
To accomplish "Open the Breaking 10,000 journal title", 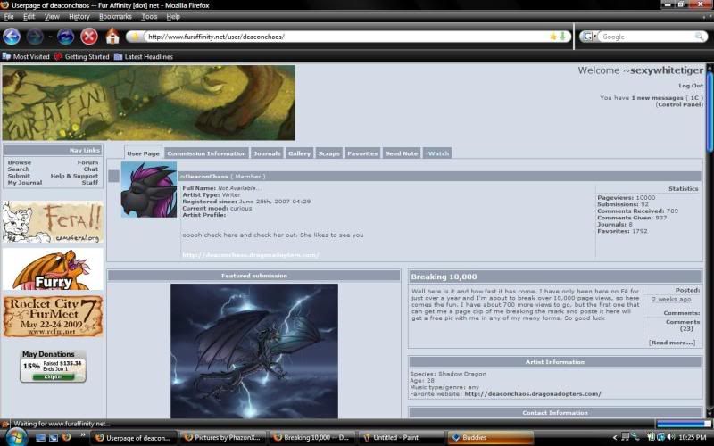I will [444, 277].
